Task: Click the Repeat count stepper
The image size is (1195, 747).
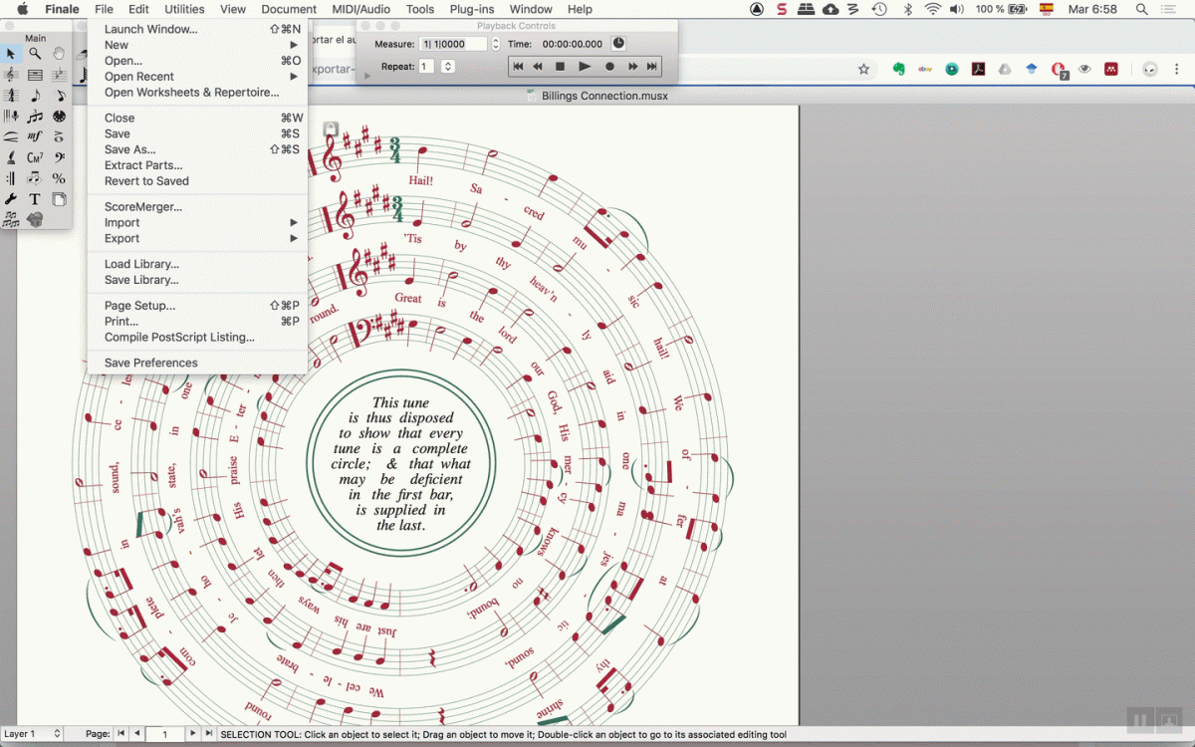Action: pyautogui.click(x=448, y=67)
